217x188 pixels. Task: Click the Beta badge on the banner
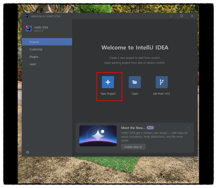(x=151, y=128)
